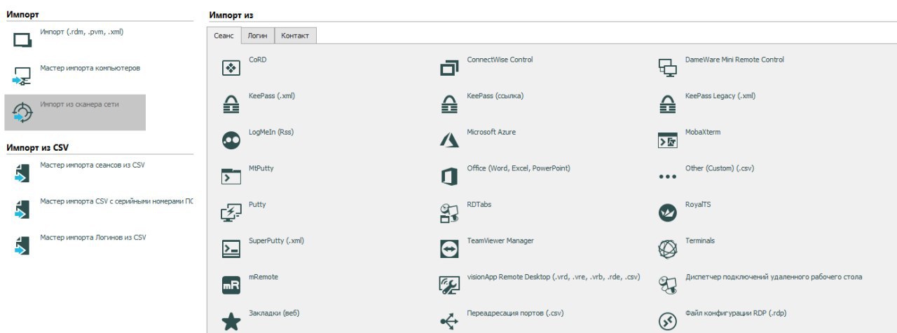Click the mRemote icon
Viewport: 897px width, 333px height.
pos(231,285)
